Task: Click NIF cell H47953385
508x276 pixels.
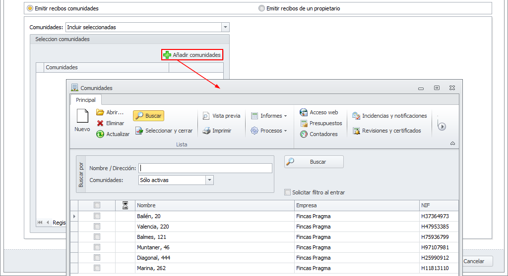Action: (x=439, y=227)
